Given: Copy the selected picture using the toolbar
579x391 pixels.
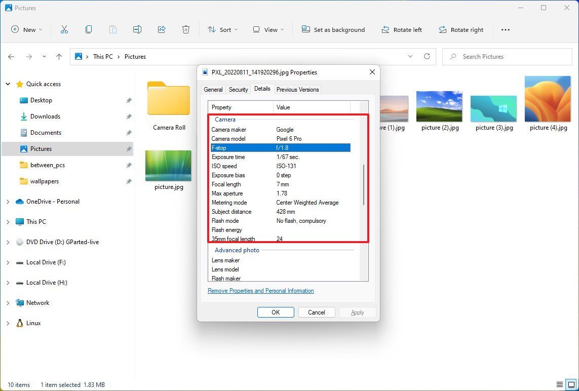Looking at the screenshot, I should click(89, 29).
